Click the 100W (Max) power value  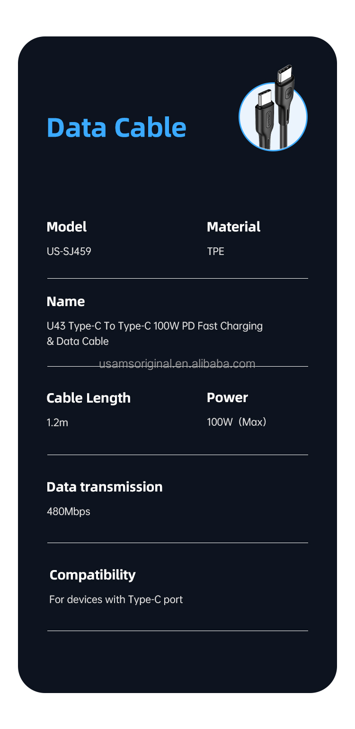point(237,422)
